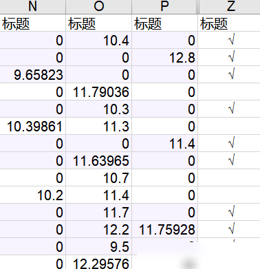Click the checkmark in the 10.3 row
The width and height of the screenshot is (260, 269).
coord(232,109)
